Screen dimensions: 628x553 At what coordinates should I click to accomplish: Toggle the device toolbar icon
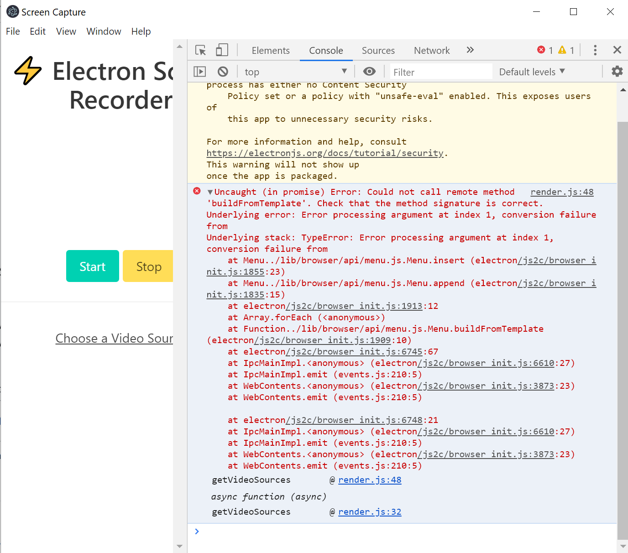pos(222,50)
